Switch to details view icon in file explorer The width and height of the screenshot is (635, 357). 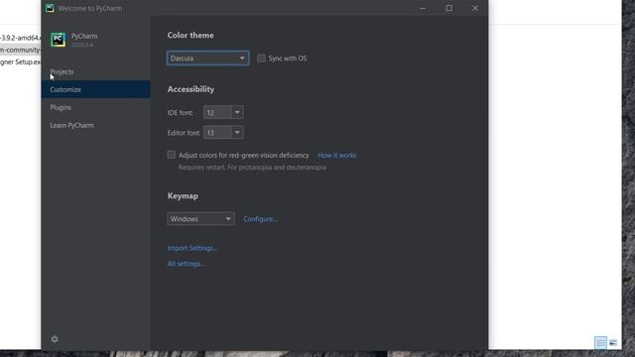[600, 342]
